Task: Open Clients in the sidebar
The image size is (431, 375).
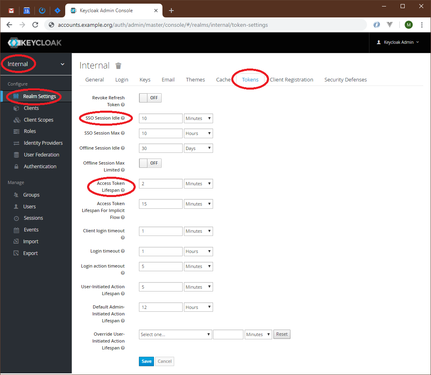Action: [x=31, y=108]
